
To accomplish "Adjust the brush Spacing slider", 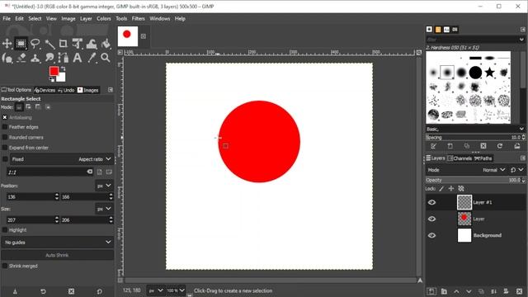I will click(x=475, y=137).
